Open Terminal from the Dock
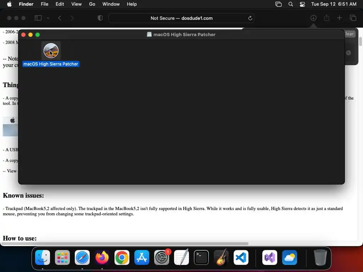The height and width of the screenshot is (272, 363). point(201,257)
